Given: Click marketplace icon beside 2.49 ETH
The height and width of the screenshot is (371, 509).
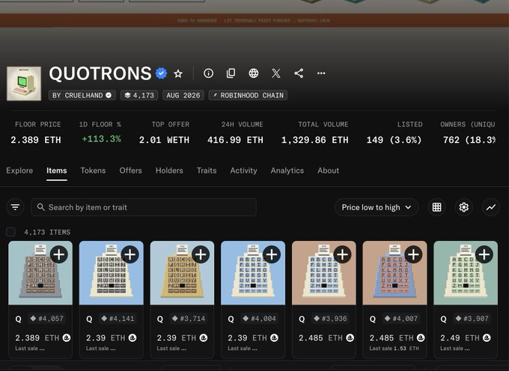Looking at the screenshot, I should coord(487,338).
